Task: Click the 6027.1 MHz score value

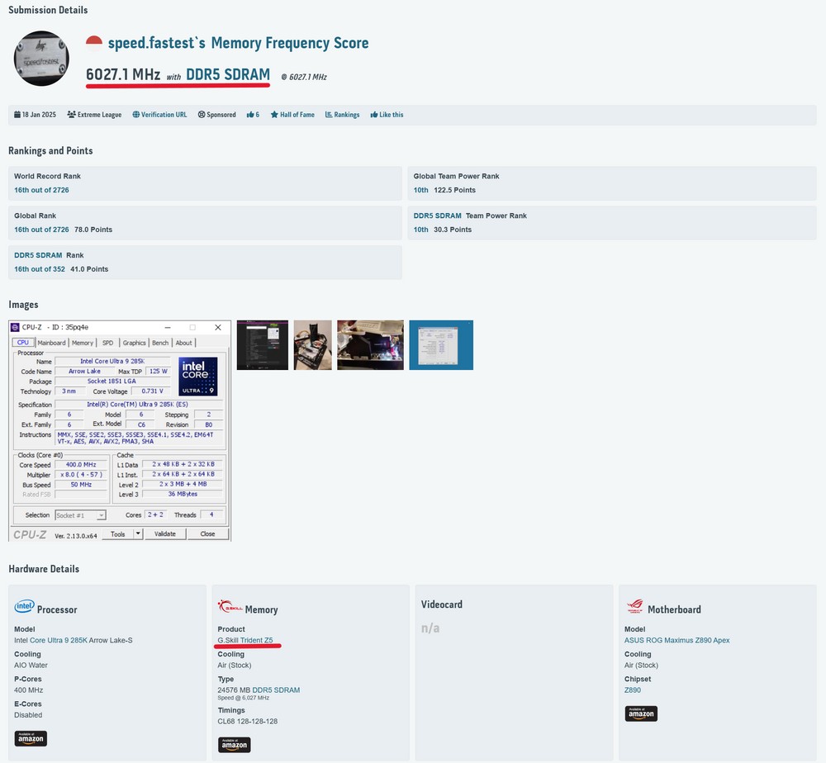Action: pyautogui.click(x=123, y=75)
